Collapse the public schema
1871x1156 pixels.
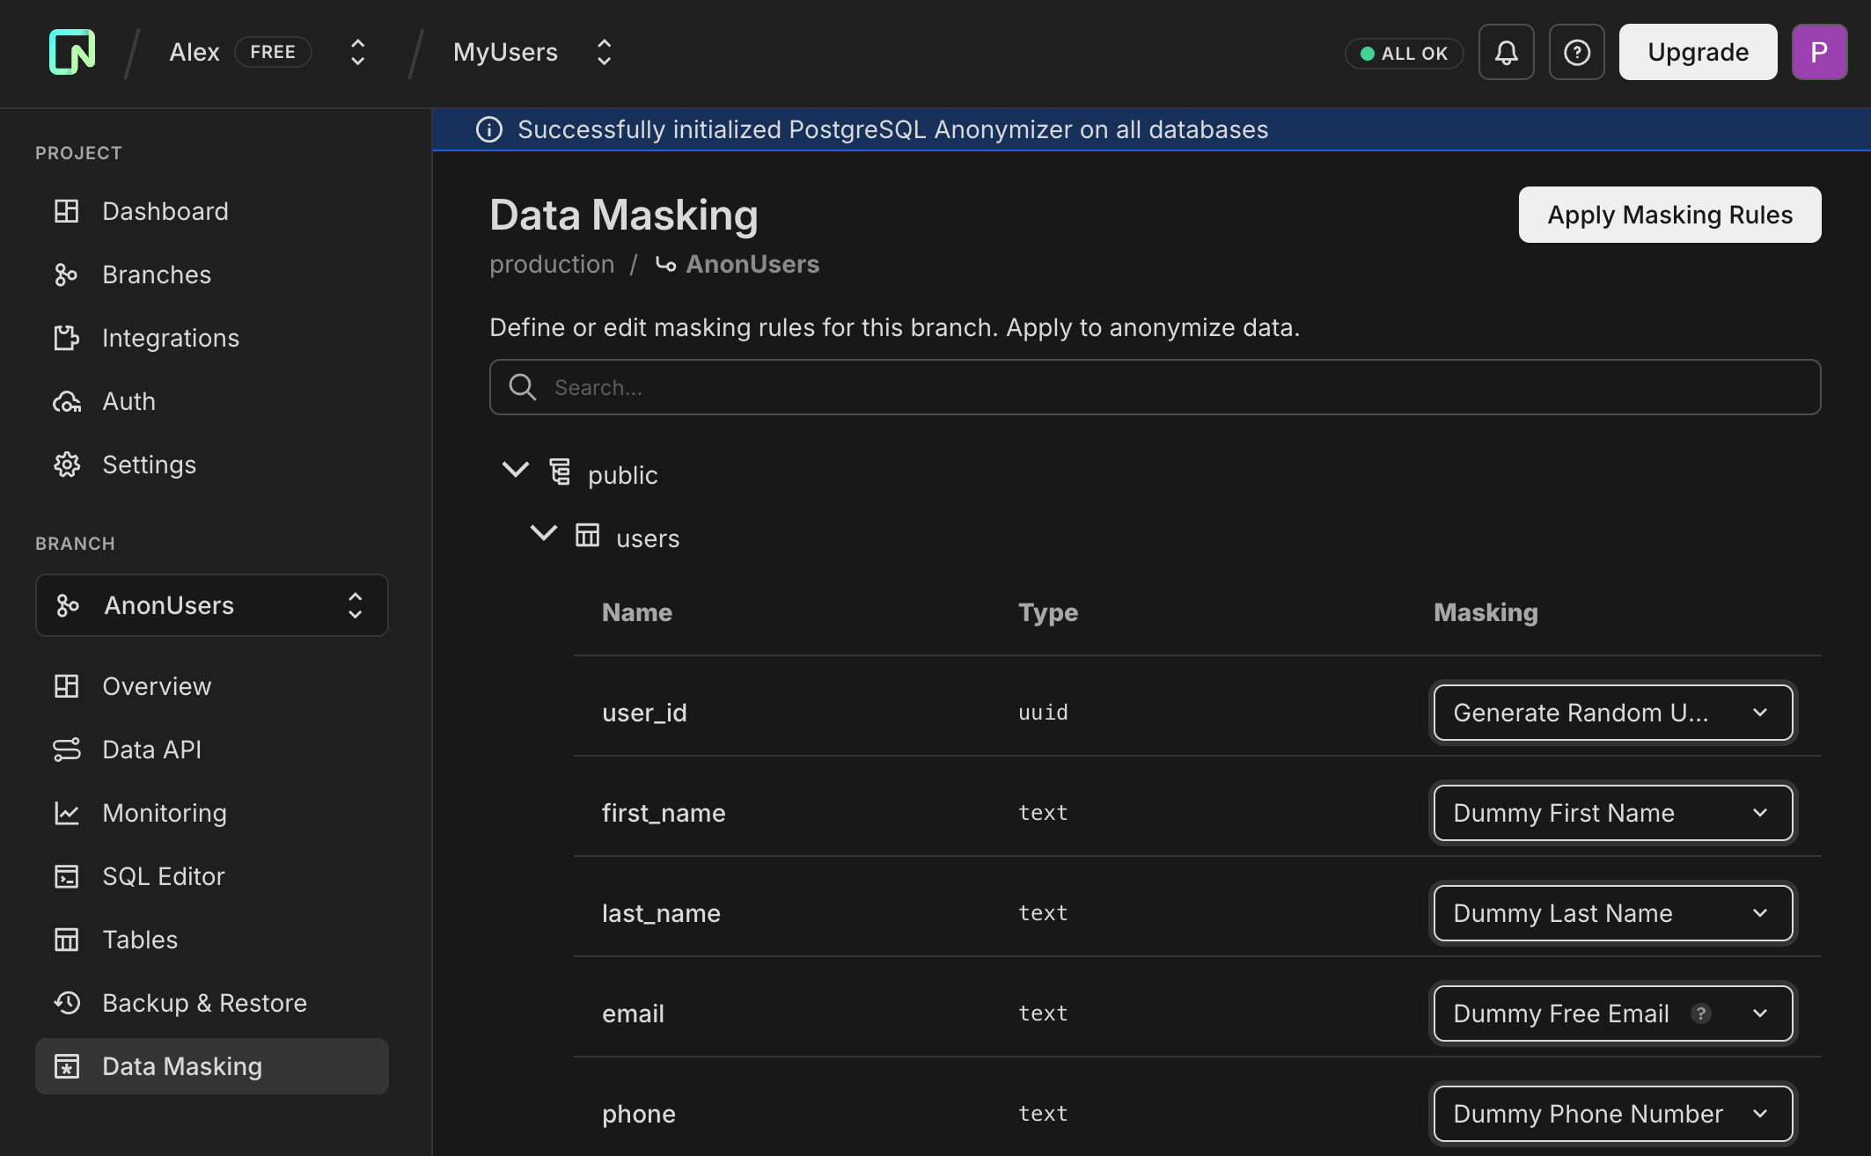[x=516, y=470]
